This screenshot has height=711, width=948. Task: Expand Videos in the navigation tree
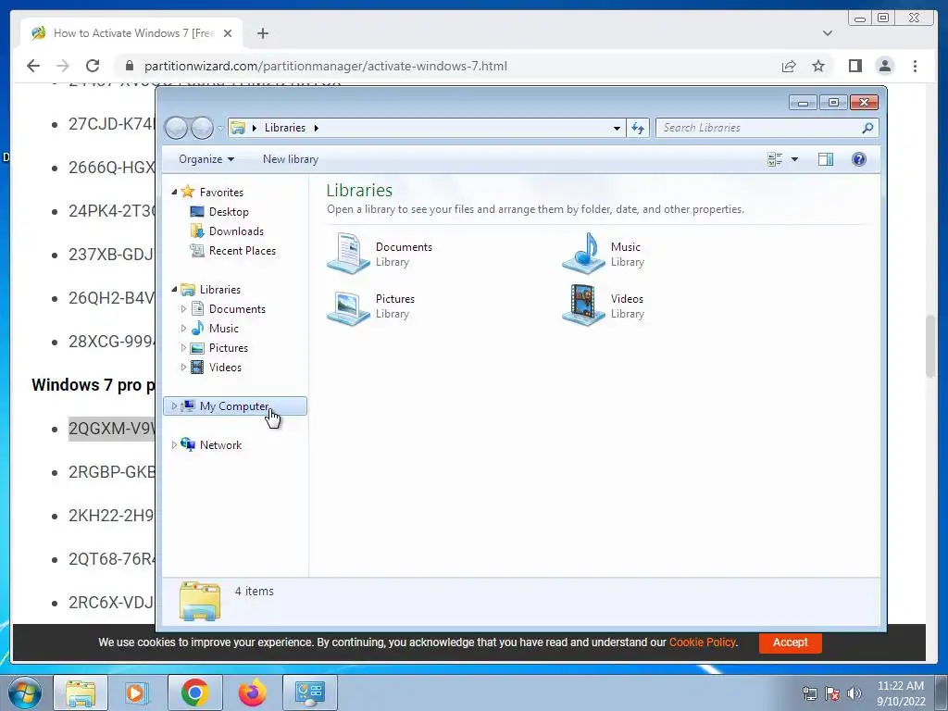183,367
